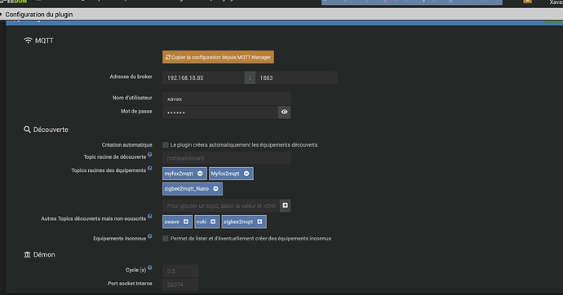Open help for Topics racines des équipements

click(x=150, y=168)
